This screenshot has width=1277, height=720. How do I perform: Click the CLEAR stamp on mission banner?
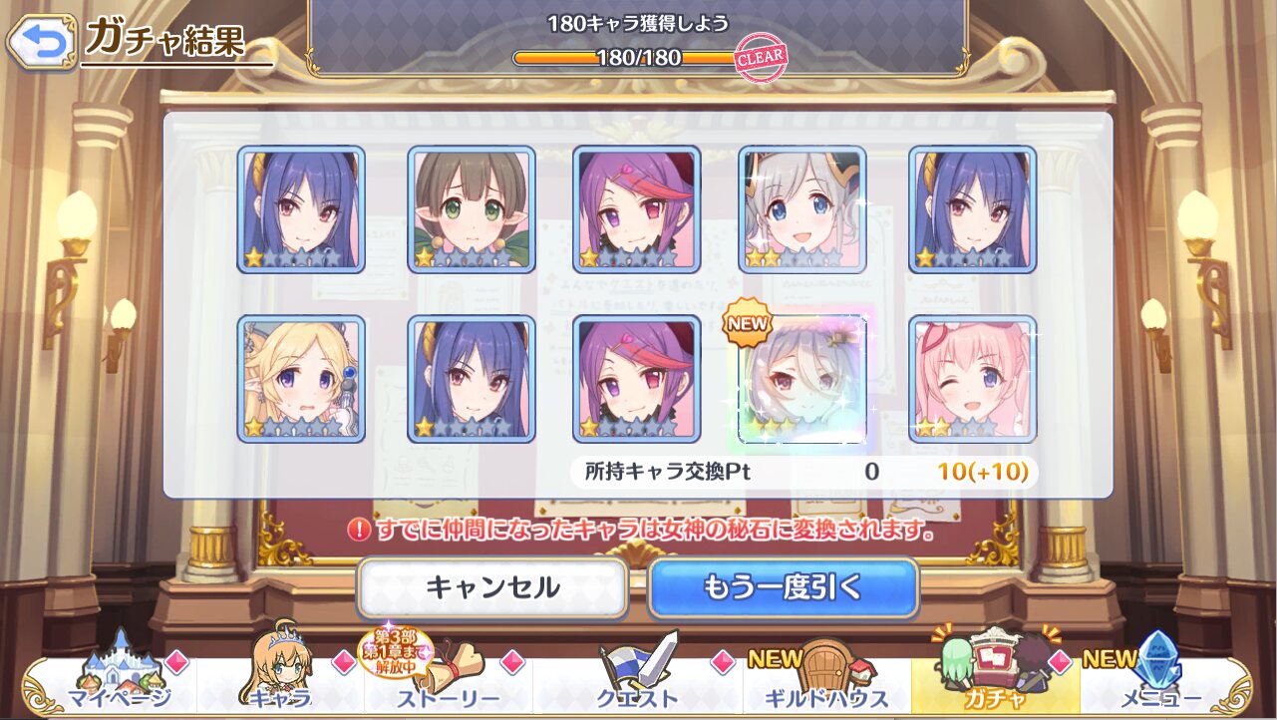click(x=761, y=57)
